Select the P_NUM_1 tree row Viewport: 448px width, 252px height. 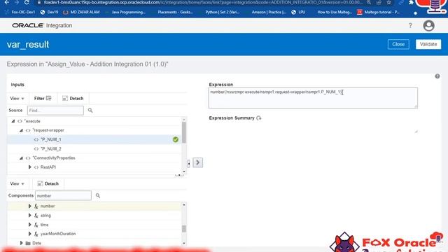94,139
